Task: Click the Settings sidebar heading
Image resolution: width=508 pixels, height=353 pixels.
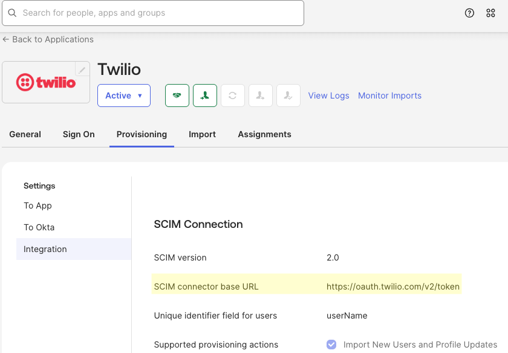Action: [39, 186]
